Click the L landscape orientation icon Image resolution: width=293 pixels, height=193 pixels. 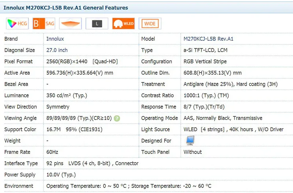coord(97,23)
